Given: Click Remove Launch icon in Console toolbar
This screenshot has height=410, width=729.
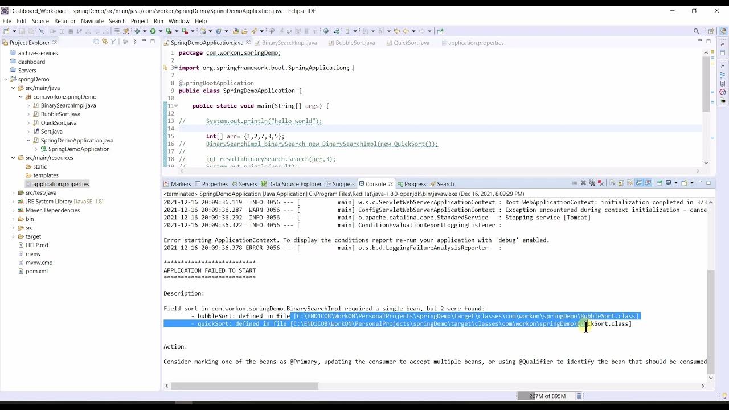Looking at the screenshot, I should point(583,183).
